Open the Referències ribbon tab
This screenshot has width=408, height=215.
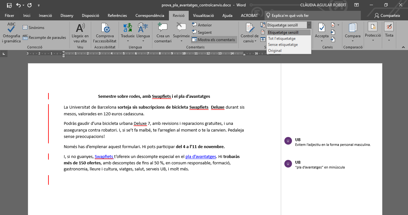point(117,16)
